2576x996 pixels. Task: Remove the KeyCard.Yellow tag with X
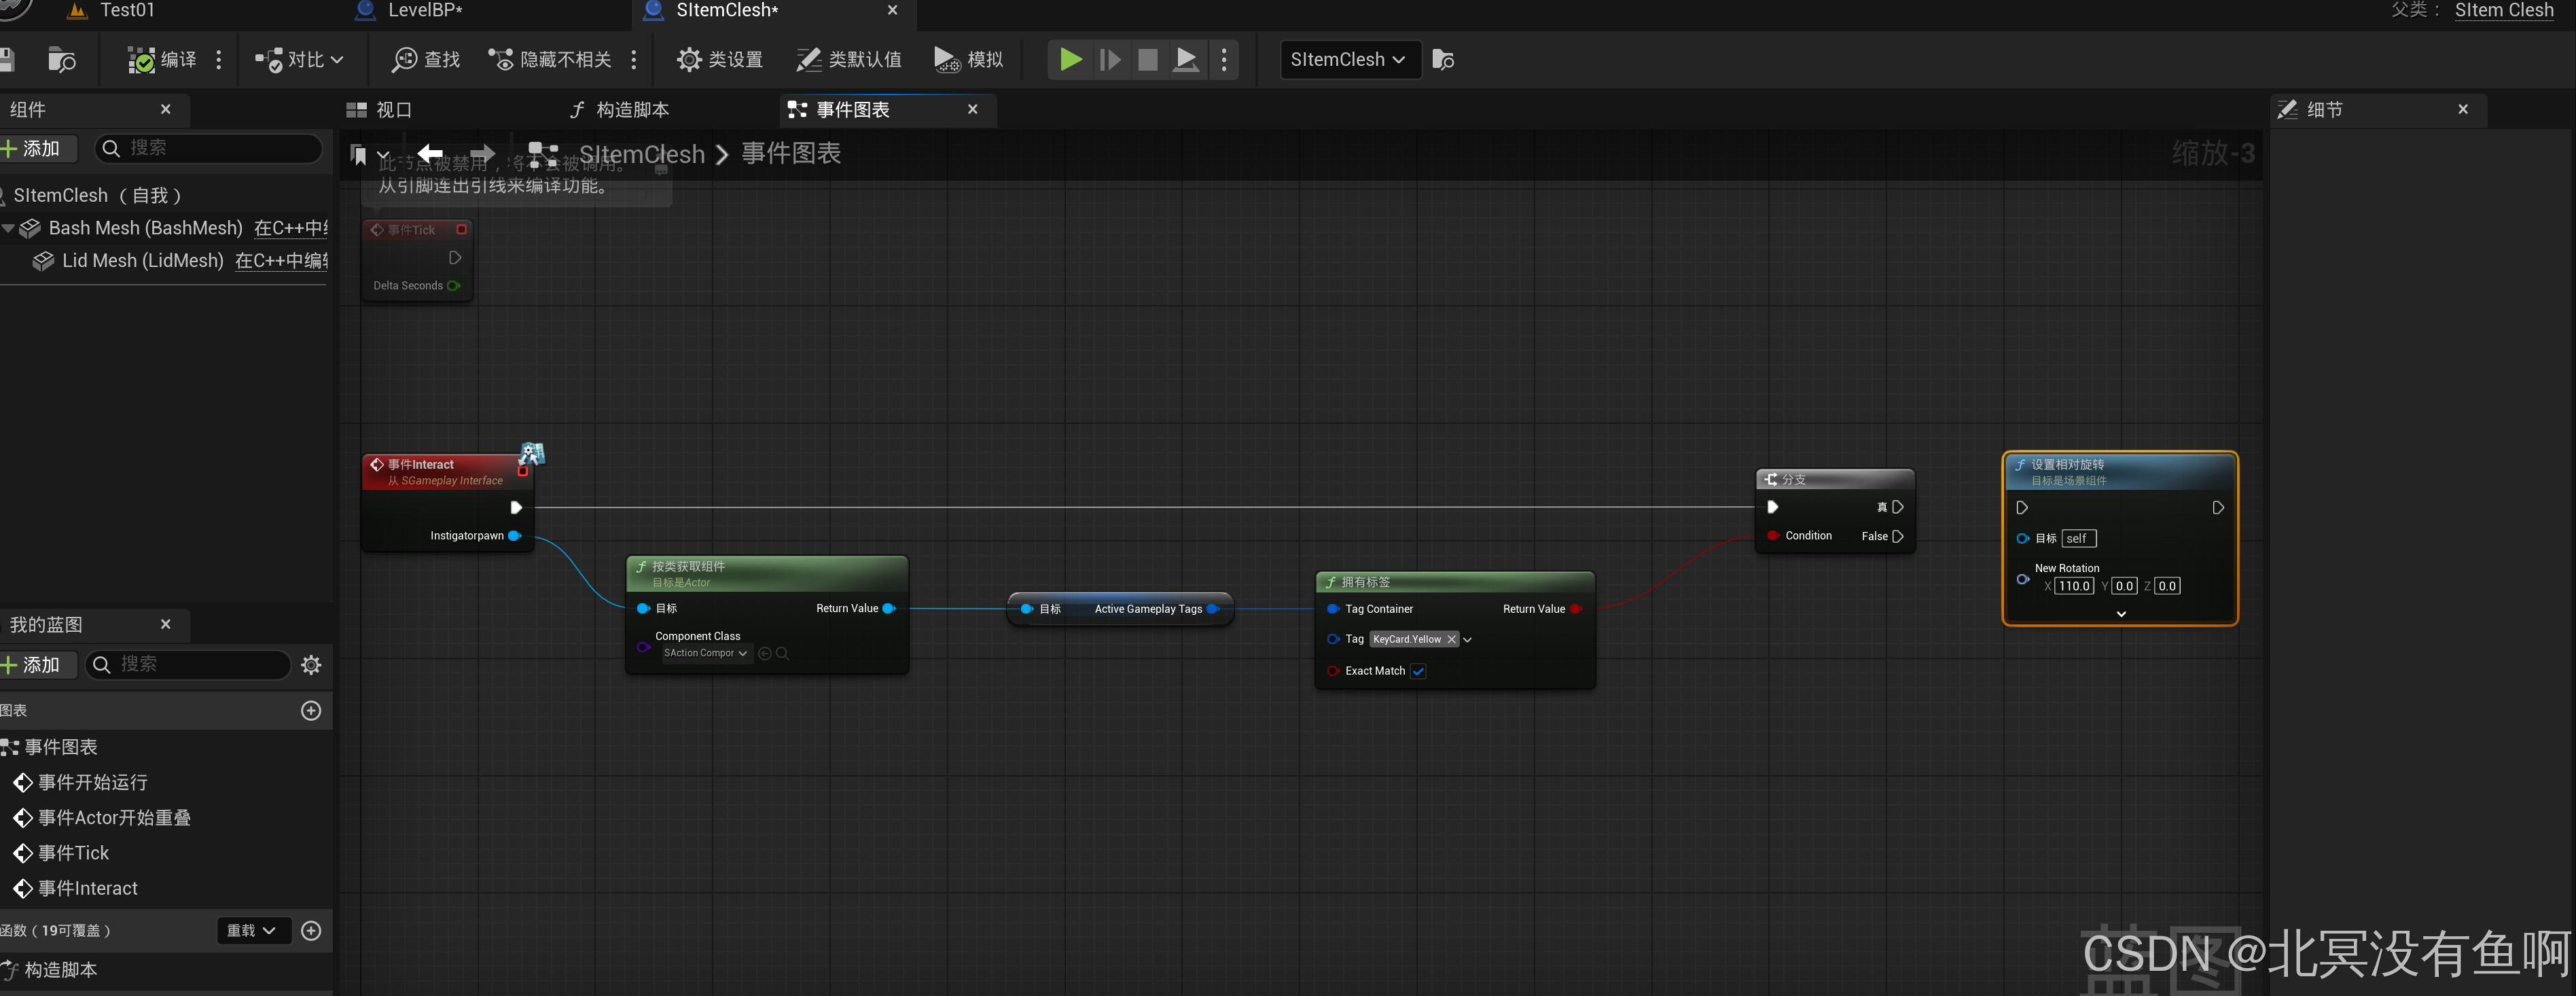click(1451, 640)
